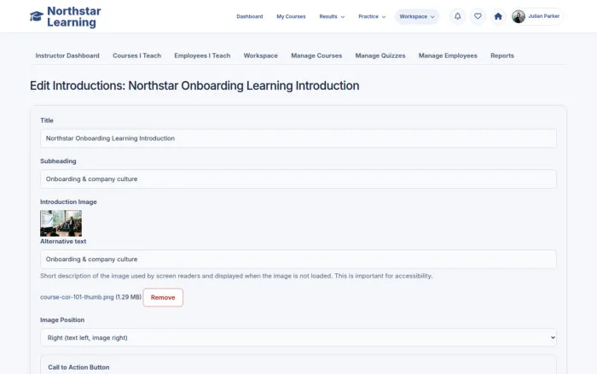The image size is (597, 374).
Task: Switch to Courses I Teach tab
Action: coord(136,56)
